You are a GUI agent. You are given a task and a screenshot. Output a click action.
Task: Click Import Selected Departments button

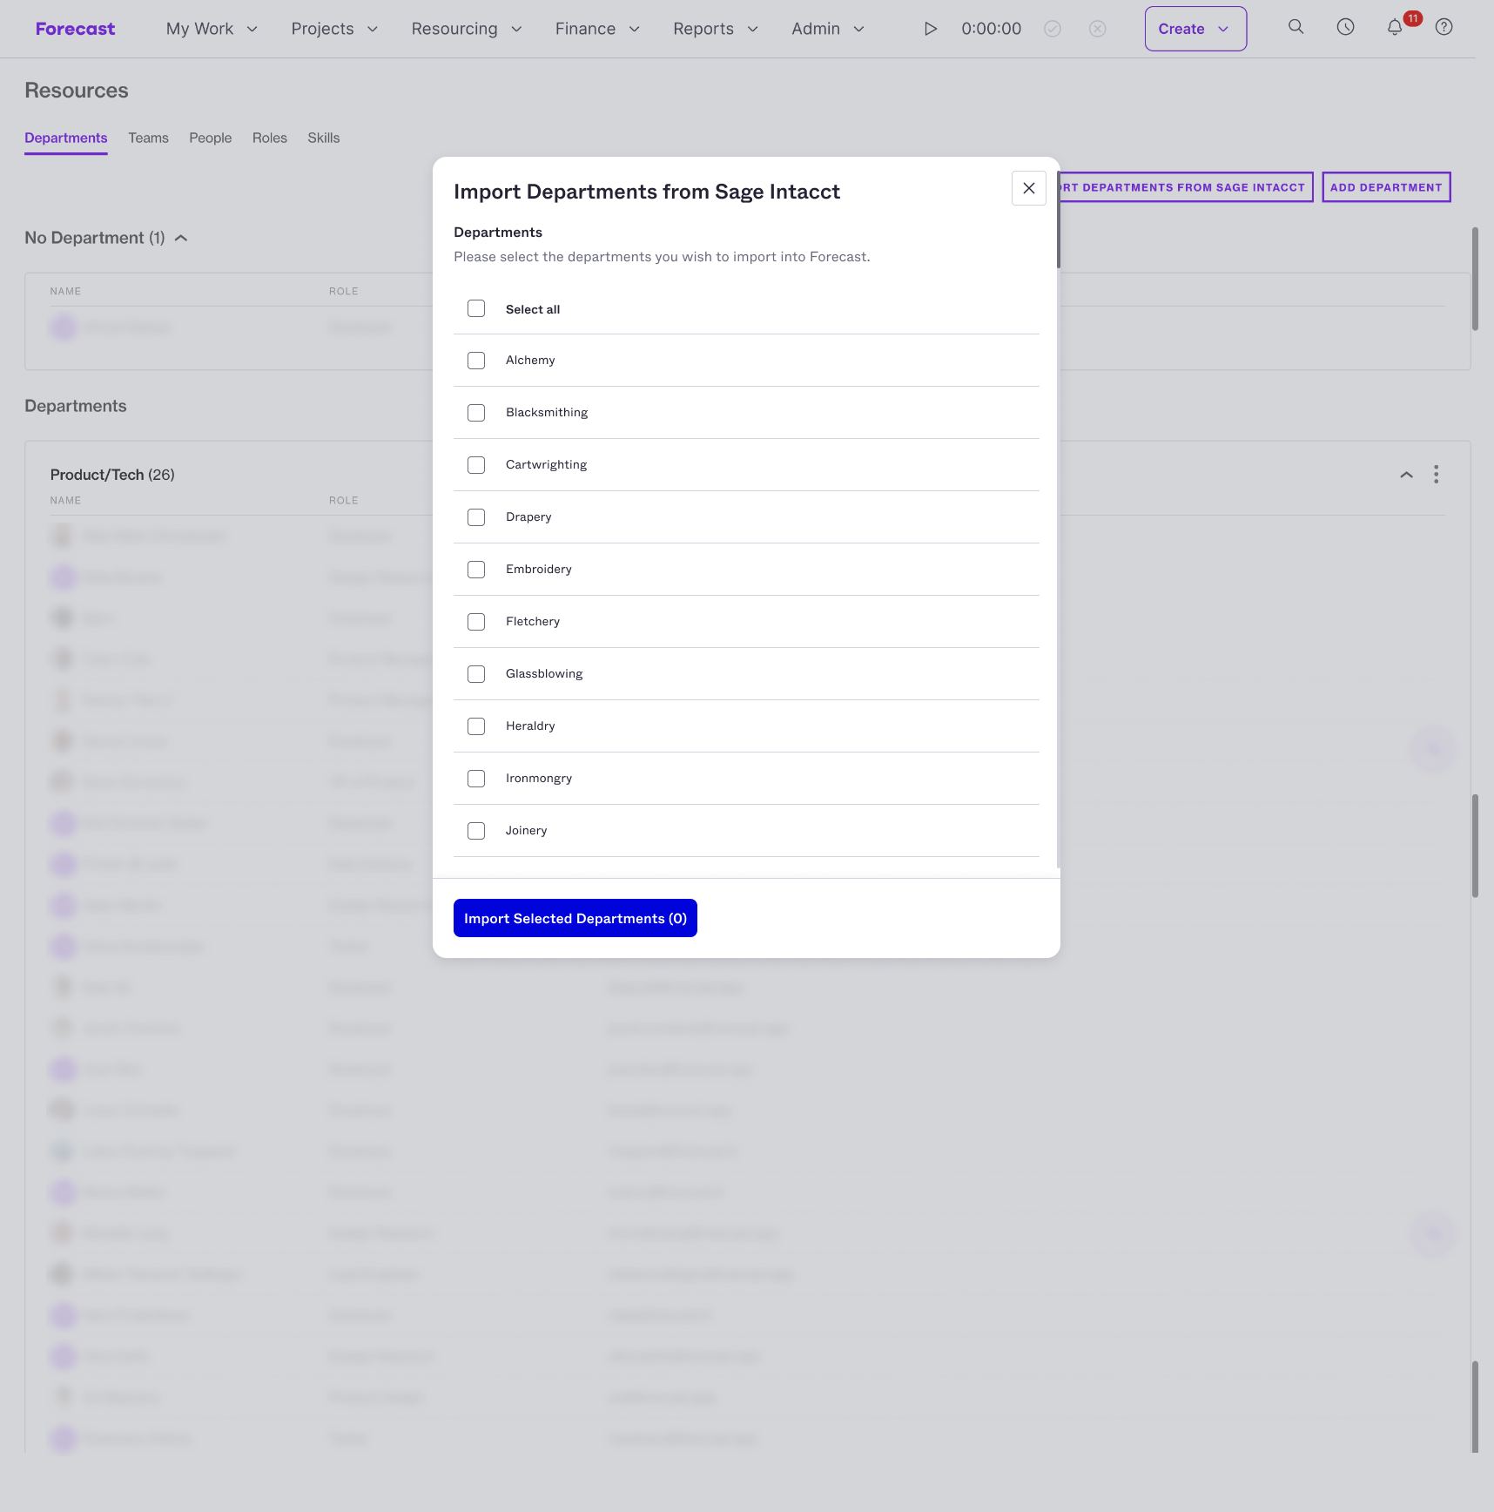(575, 918)
